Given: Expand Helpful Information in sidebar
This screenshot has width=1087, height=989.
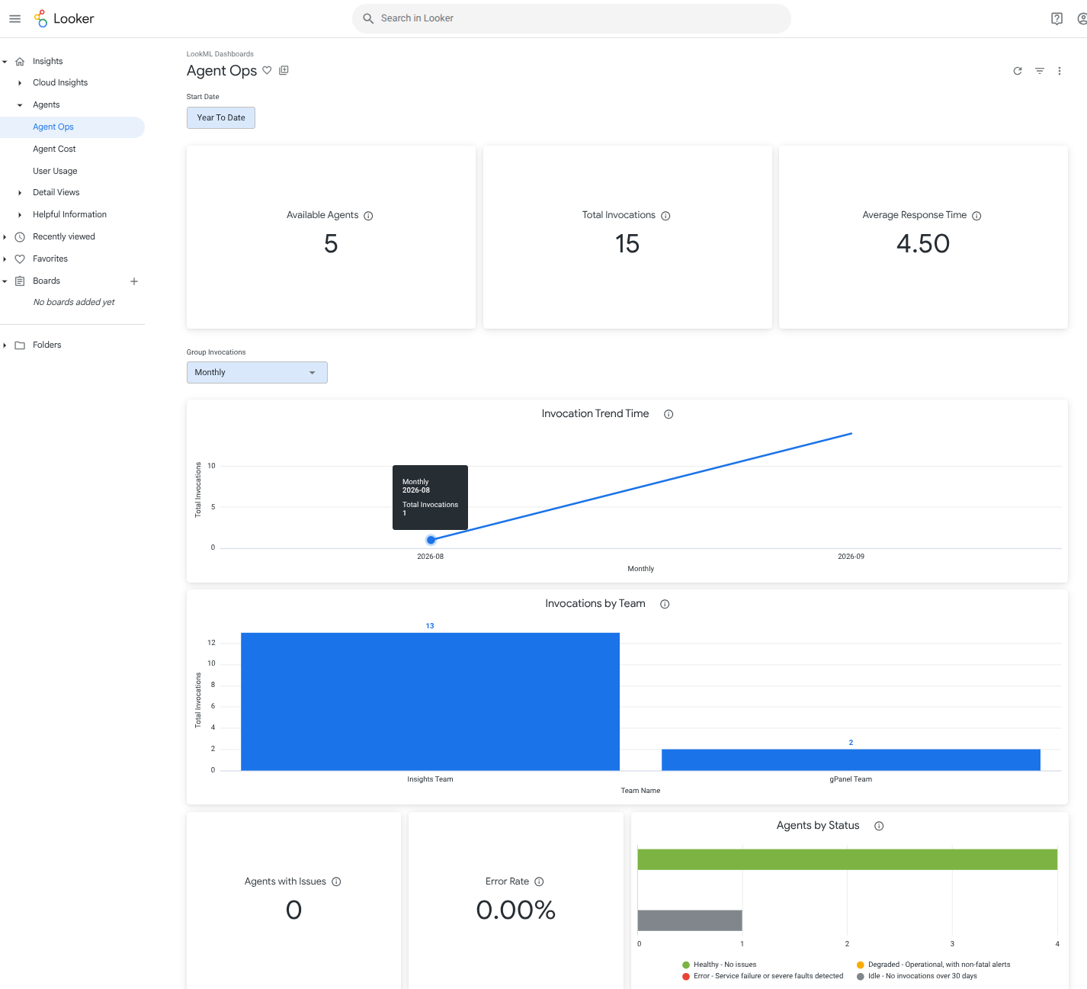Looking at the screenshot, I should pyautogui.click(x=20, y=215).
